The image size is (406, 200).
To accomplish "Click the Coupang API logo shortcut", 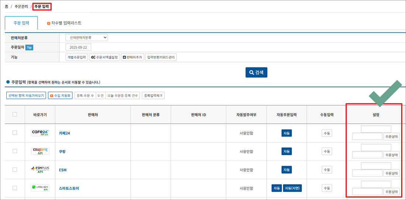I will click(40, 151).
